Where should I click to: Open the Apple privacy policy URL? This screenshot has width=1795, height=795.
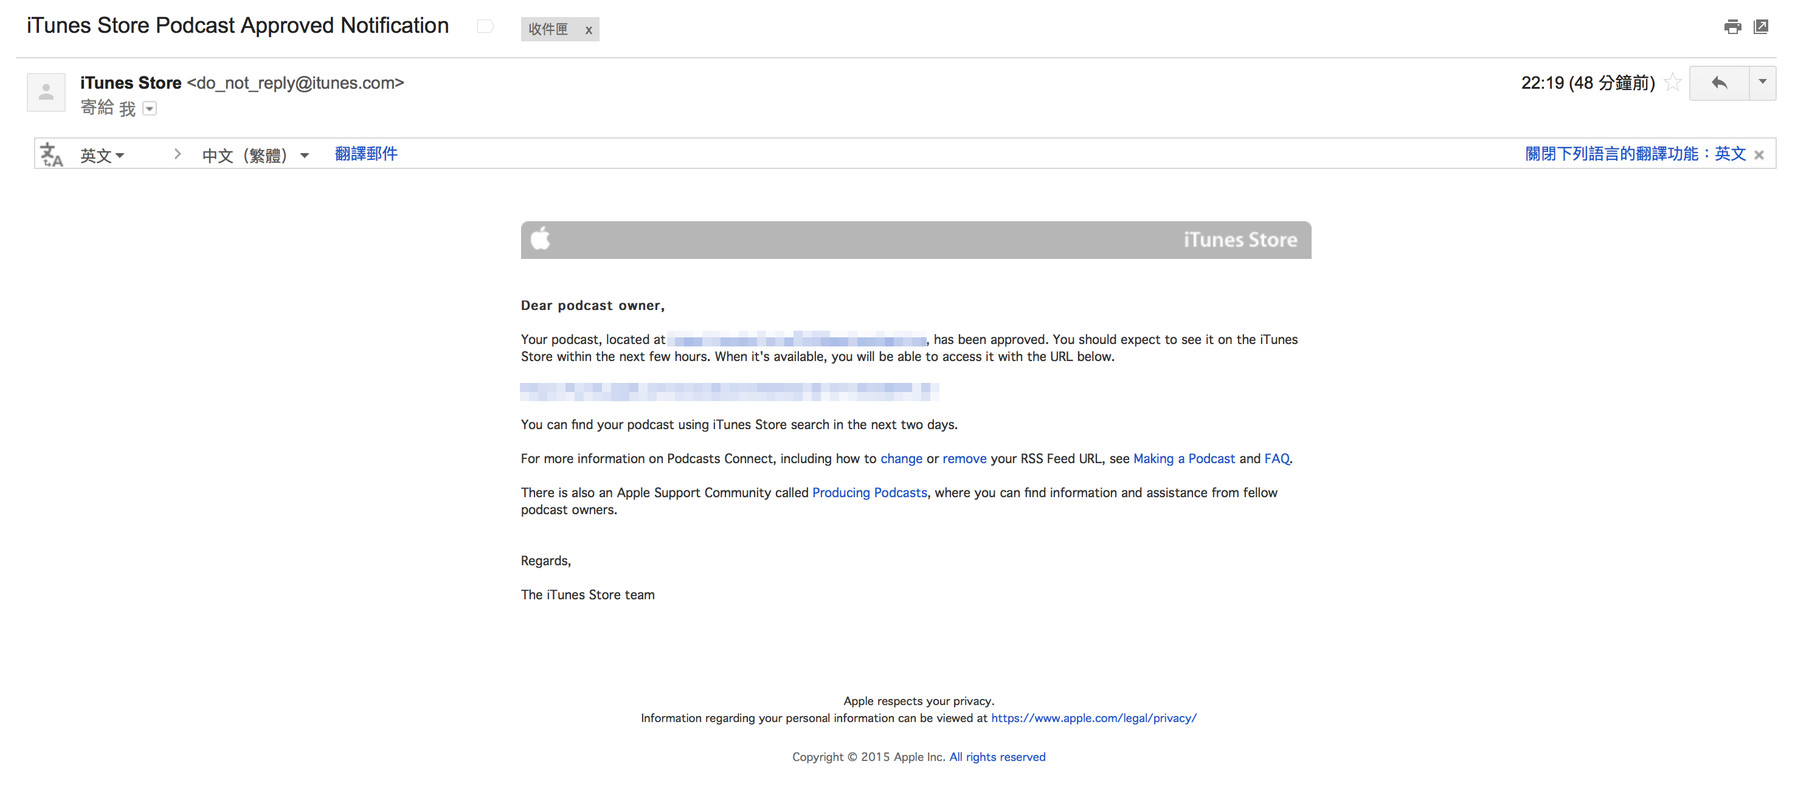pyautogui.click(x=1093, y=718)
